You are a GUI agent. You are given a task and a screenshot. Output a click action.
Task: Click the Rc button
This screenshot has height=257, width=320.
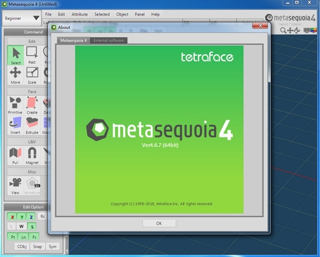43,216
